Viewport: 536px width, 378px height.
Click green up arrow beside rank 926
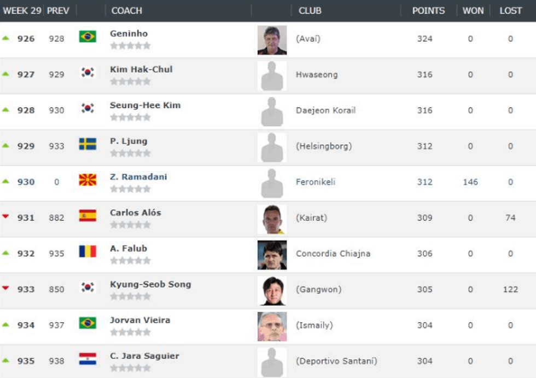click(6, 38)
